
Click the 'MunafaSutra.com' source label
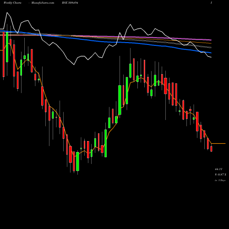coord(43,3)
